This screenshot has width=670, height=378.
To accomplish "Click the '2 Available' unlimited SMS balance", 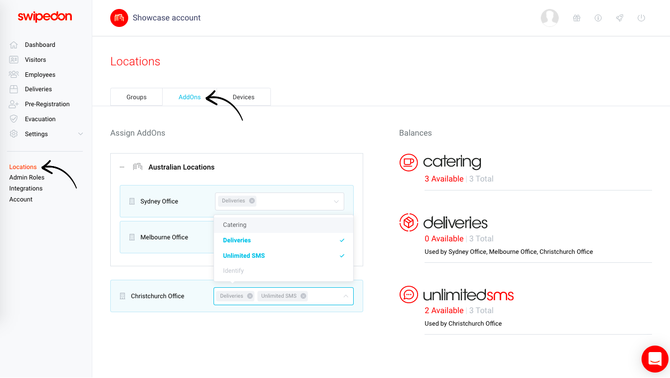I will (x=444, y=311).
